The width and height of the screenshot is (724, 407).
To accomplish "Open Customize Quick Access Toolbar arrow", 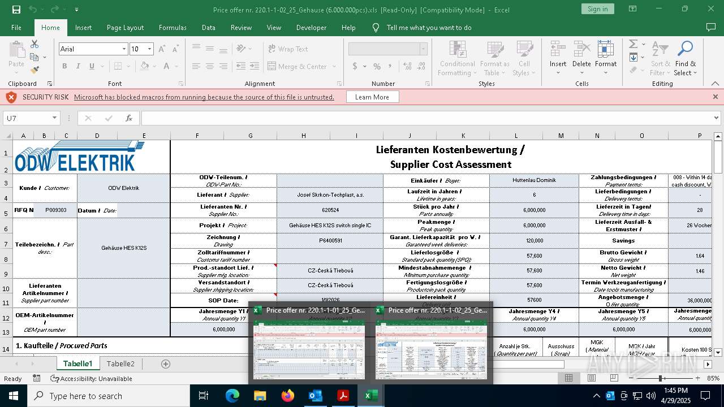I will (x=76, y=10).
